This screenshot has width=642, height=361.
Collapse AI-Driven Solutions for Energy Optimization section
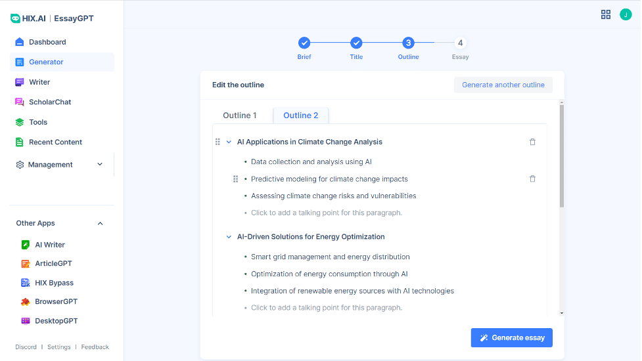[229, 237]
